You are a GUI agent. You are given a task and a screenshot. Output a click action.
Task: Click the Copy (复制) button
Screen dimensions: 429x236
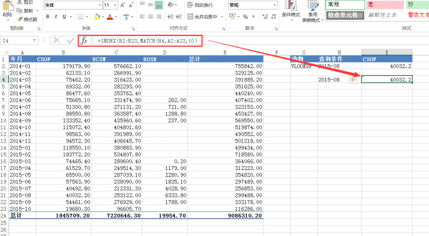pyautogui.click(x=24, y=11)
